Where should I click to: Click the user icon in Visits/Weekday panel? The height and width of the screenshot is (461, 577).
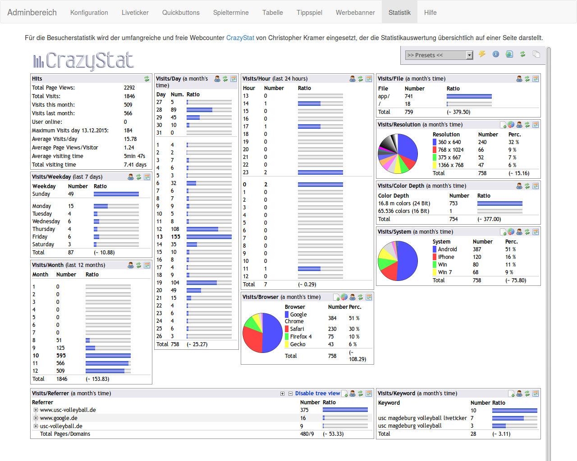(x=131, y=177)
